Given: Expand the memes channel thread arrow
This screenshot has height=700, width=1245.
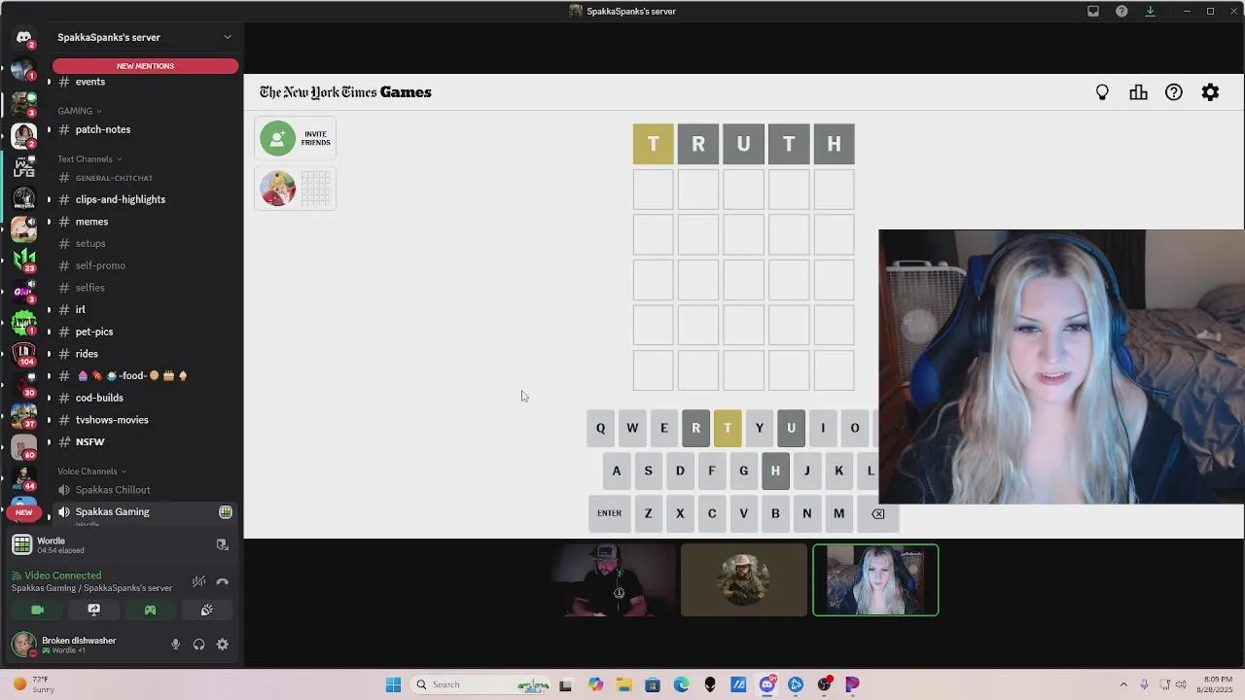Looking at the screenshot, I should click(x=49, y=222).
